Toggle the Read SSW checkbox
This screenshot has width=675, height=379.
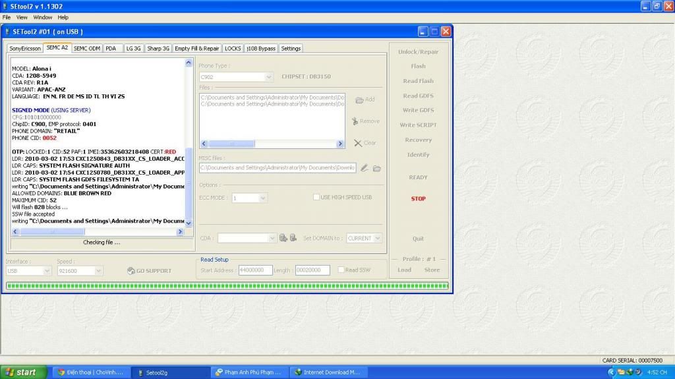pyautogui.click(x=341, y=270)
